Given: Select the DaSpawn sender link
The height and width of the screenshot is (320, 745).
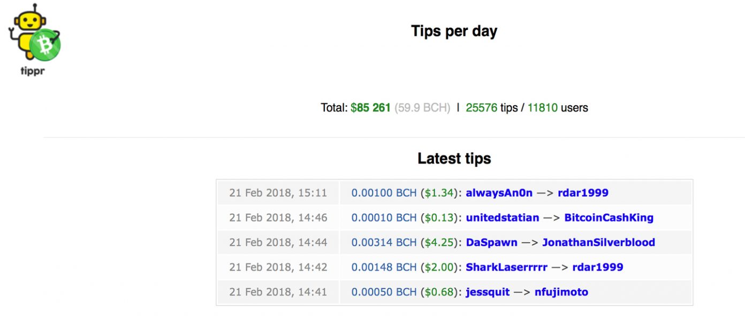Looking at the screenshot, I should [491, 242].
